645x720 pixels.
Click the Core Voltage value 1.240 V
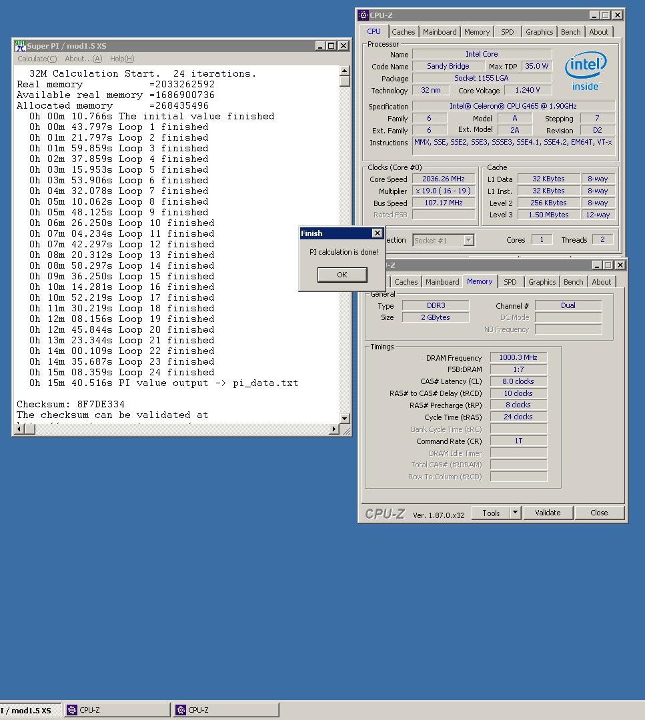point(528,91)
